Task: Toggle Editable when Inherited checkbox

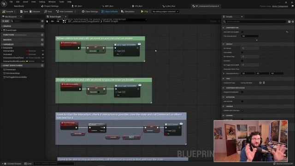Action: (242, 111)
